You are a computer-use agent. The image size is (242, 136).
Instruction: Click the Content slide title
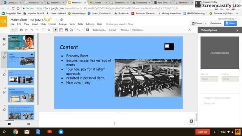[x=69, y=47]
